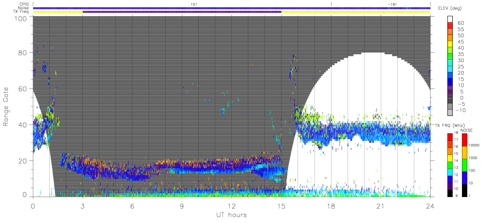This screenshot has width=484, height=223.
Task: Pick the yellow swatch in ELEV colorbar
Action: (x=450, y=44)
